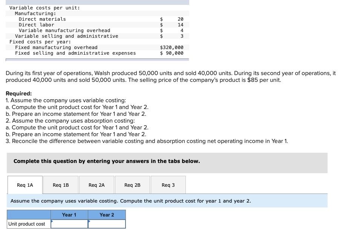Click the $320,000 fixed manufacturing overhead amount
Image resolution: width=340 pixels, height=232 pixels.
(172, 47)
